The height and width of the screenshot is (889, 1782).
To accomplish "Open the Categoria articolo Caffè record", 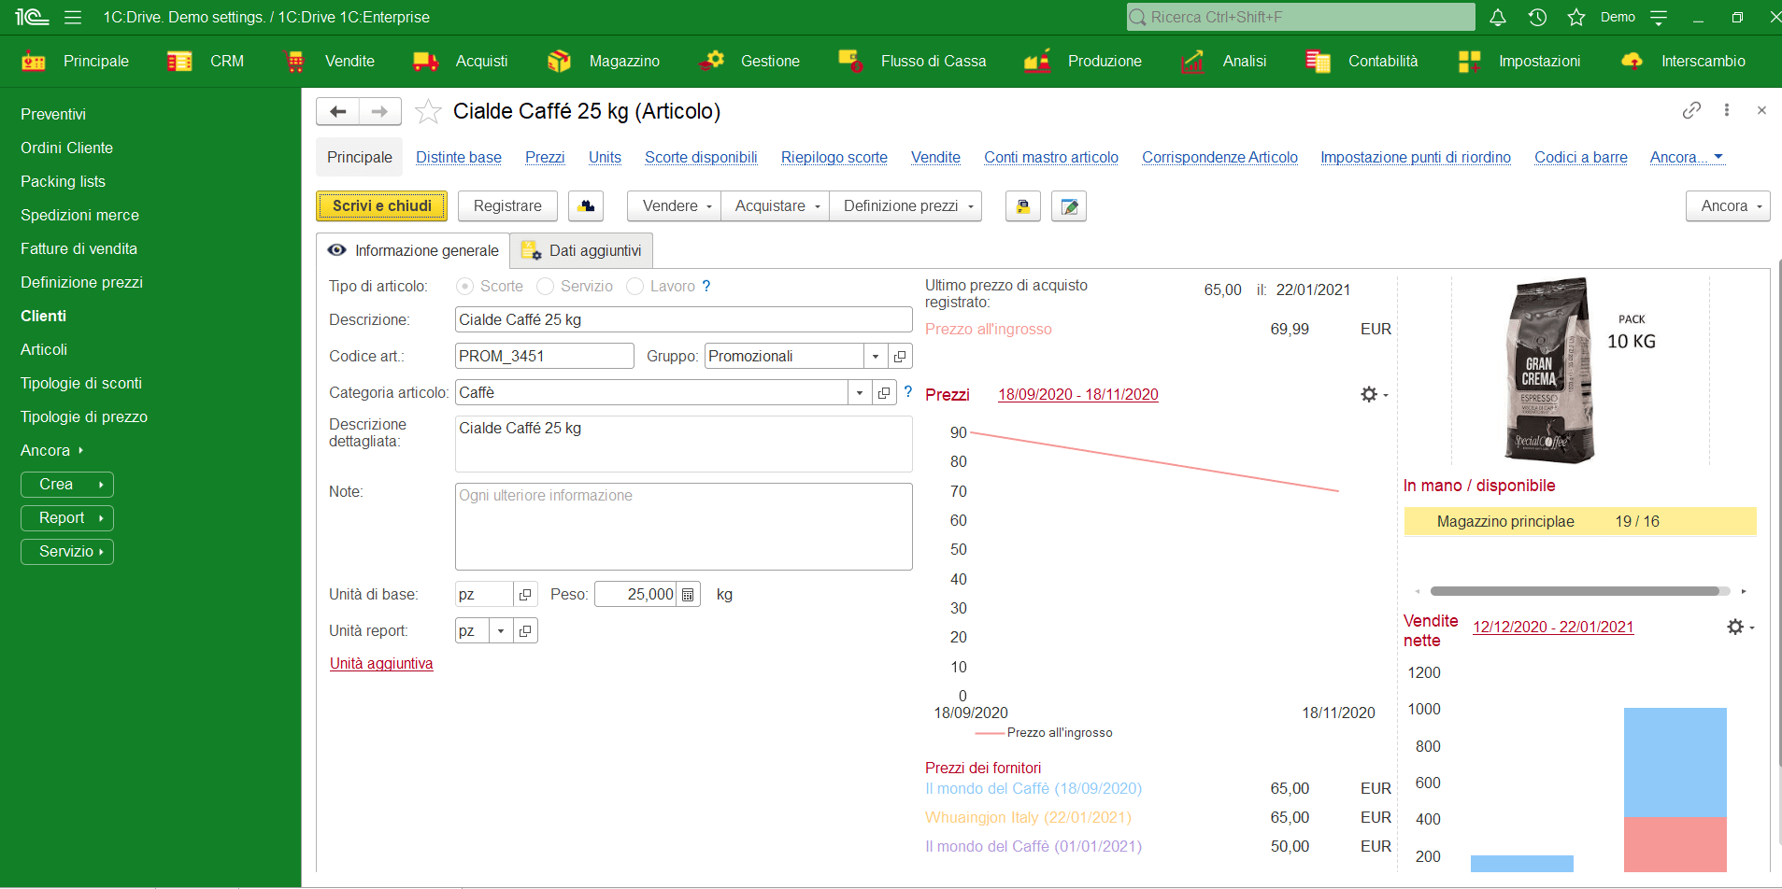I will (884, 392).
